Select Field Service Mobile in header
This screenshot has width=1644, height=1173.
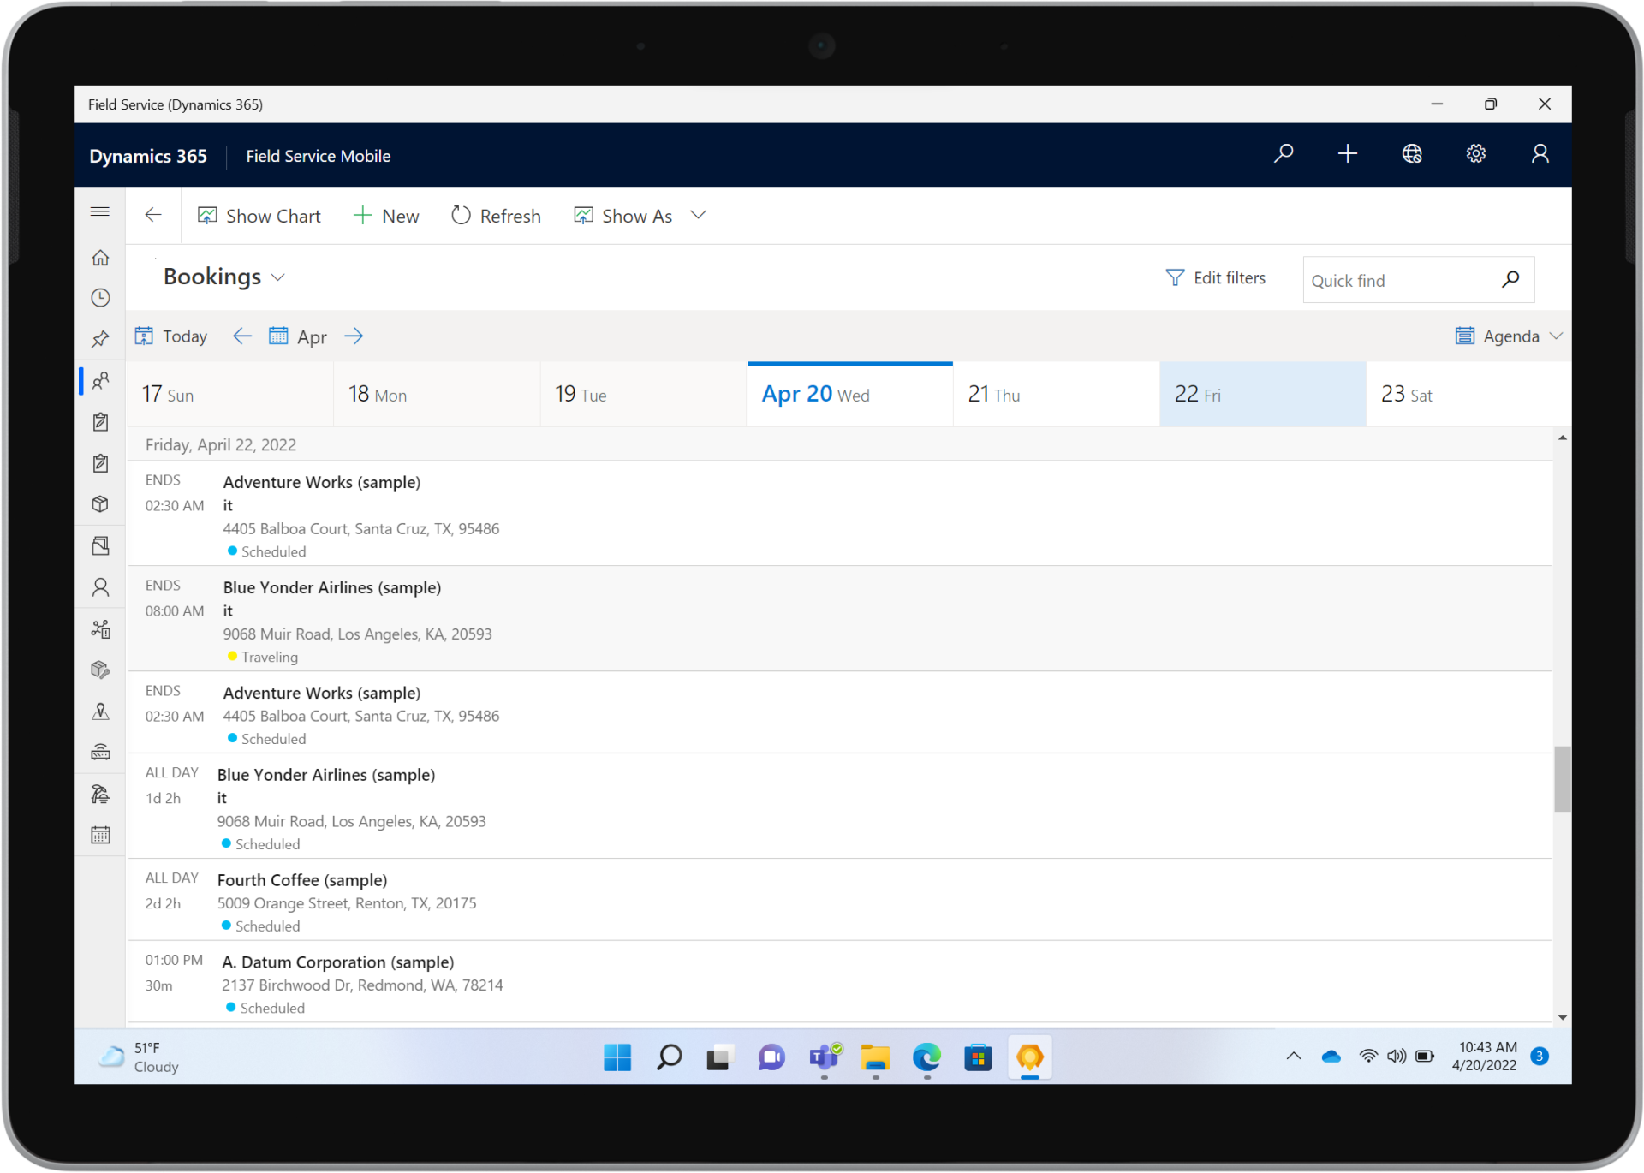(318, 156)
